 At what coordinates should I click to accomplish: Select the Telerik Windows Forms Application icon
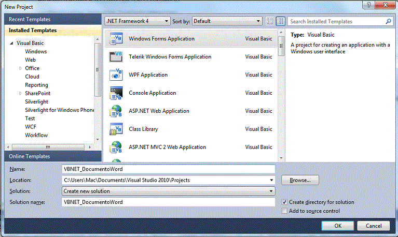(115, 57)
